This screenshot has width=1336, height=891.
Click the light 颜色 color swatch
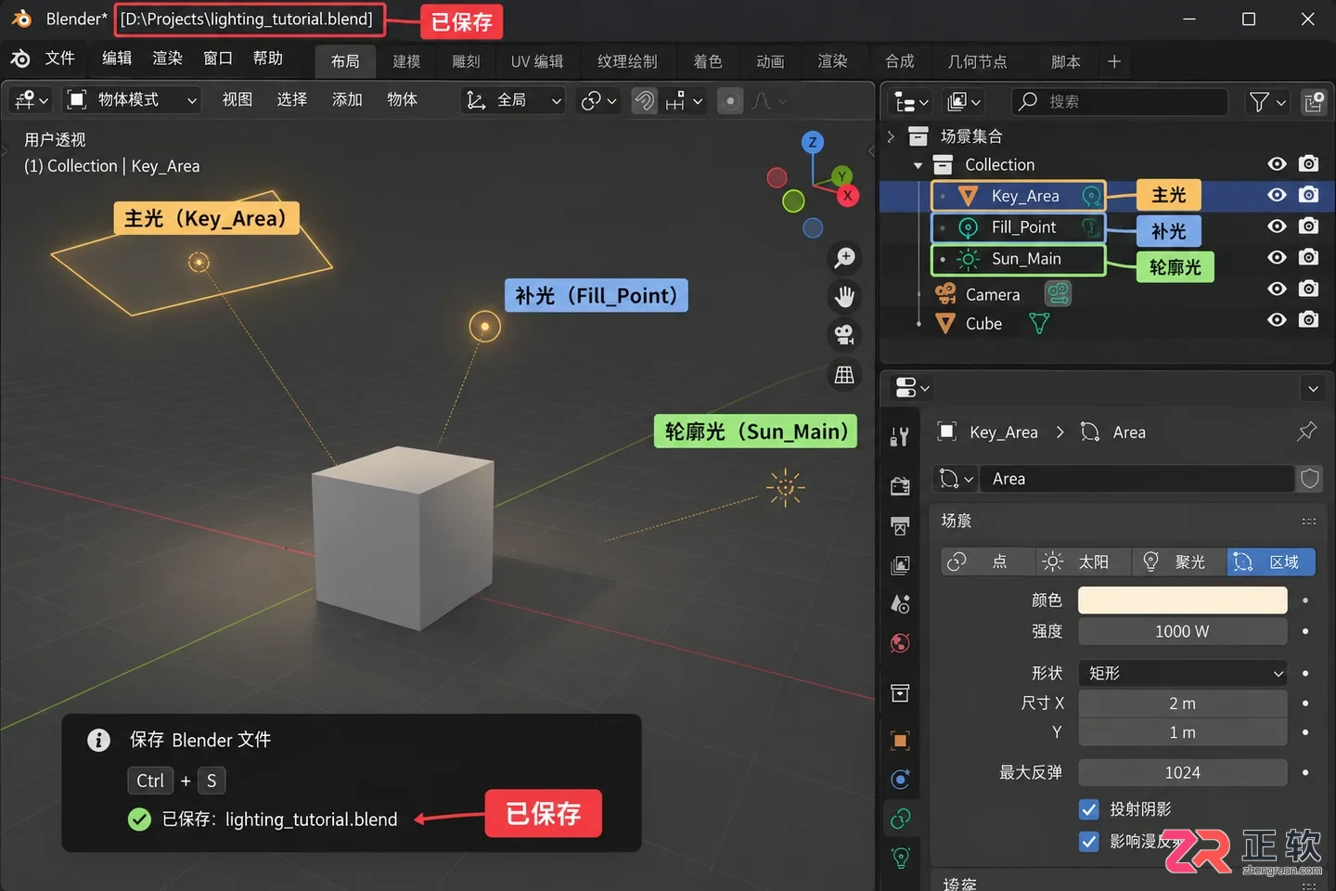point(1182,600)
